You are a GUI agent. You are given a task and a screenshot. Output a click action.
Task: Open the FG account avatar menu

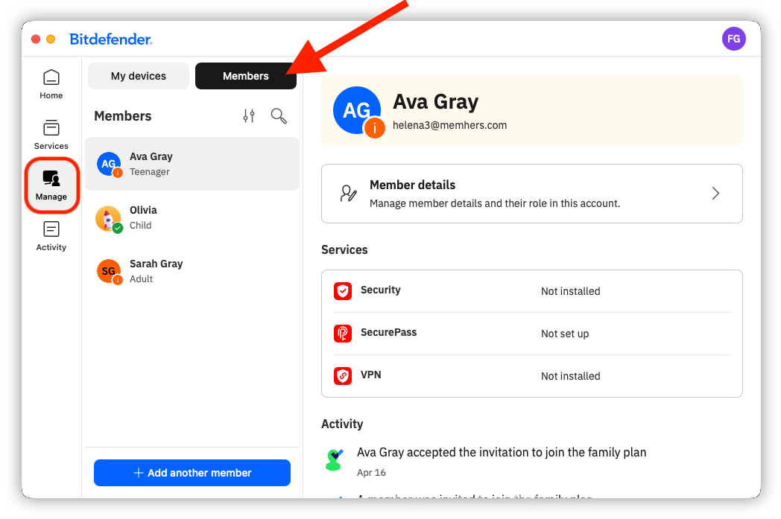click(734, 39)
